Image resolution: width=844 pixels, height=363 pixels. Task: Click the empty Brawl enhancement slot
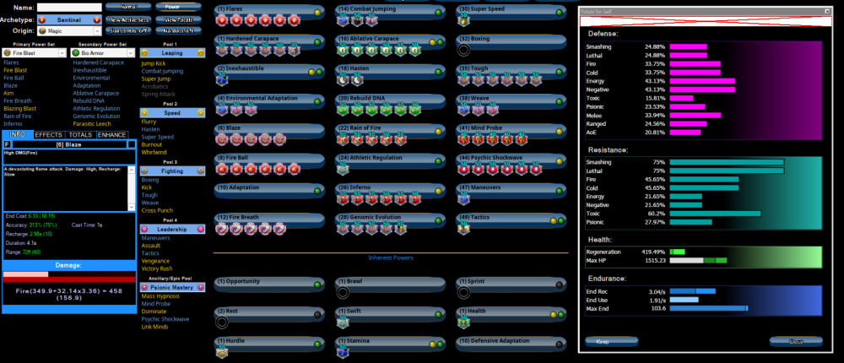point(343,293)
